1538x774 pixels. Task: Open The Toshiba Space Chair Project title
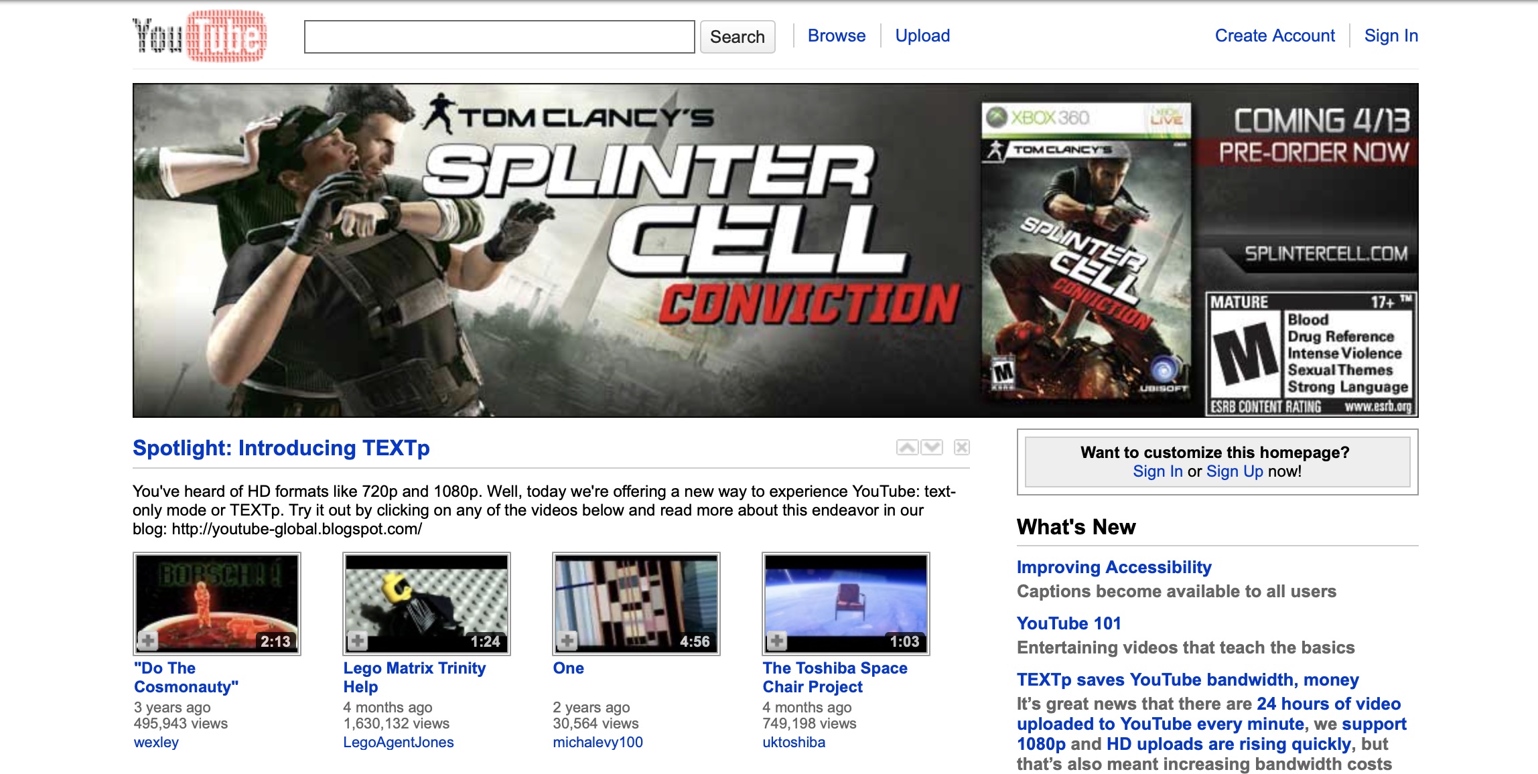[835, 677]
